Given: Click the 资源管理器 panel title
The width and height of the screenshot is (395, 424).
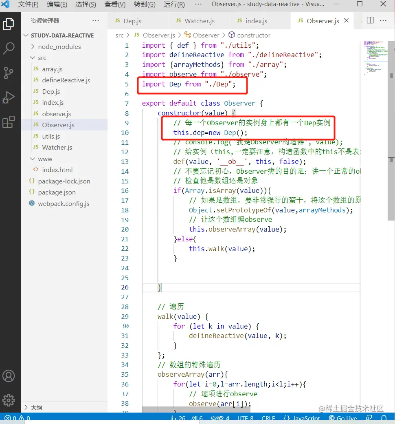Looking at the screenshot, I should [x=45, y=21].
